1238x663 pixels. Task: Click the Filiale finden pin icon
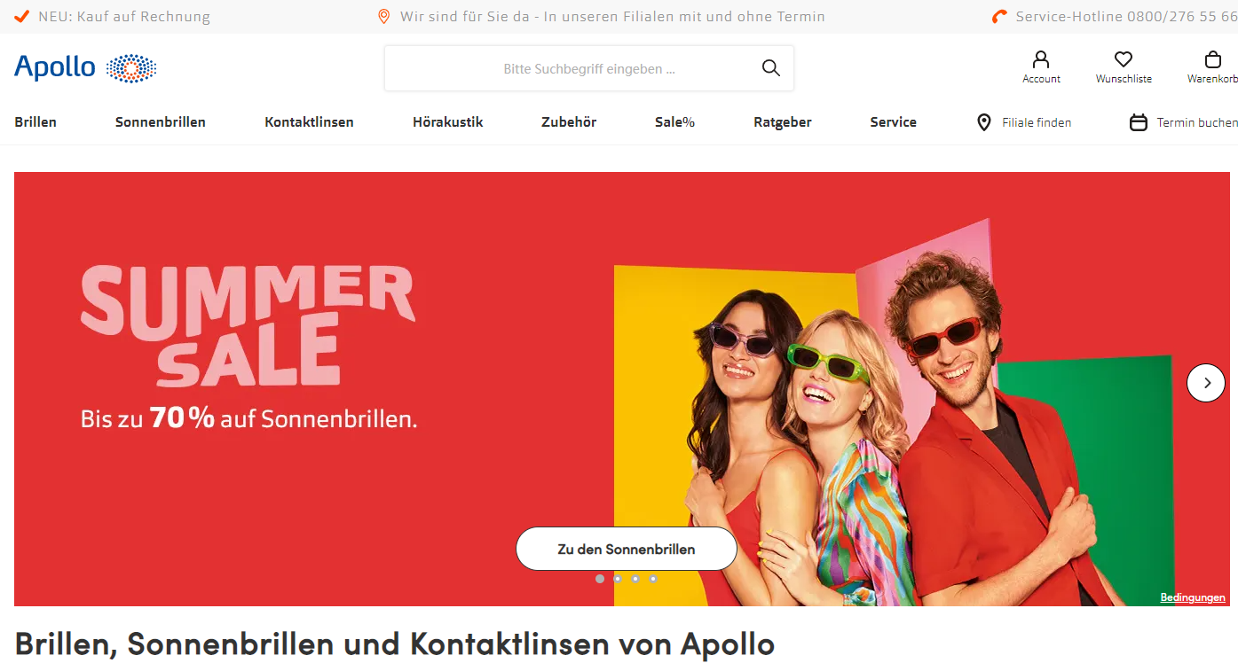[x=983, y=122]
